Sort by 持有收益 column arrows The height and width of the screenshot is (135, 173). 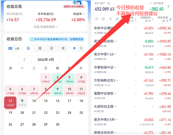[171, 19]
